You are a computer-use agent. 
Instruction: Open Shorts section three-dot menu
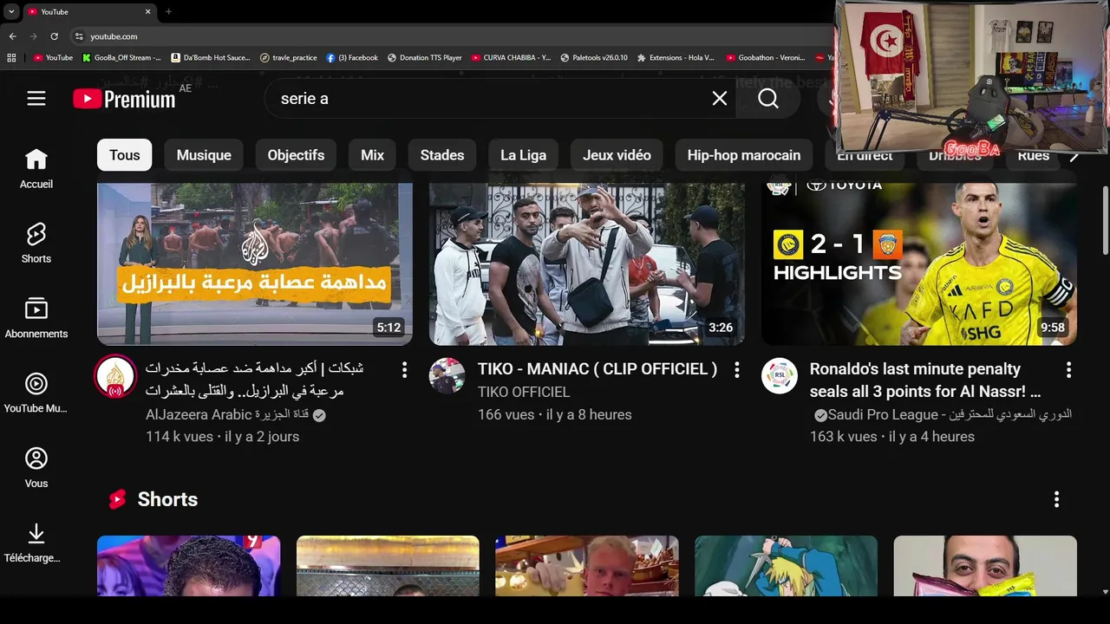(1056, 499)
